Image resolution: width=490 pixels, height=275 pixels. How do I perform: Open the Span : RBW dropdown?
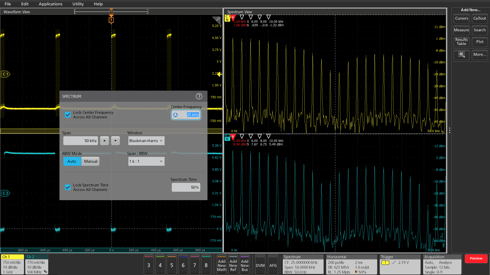[x=146, y=161]
